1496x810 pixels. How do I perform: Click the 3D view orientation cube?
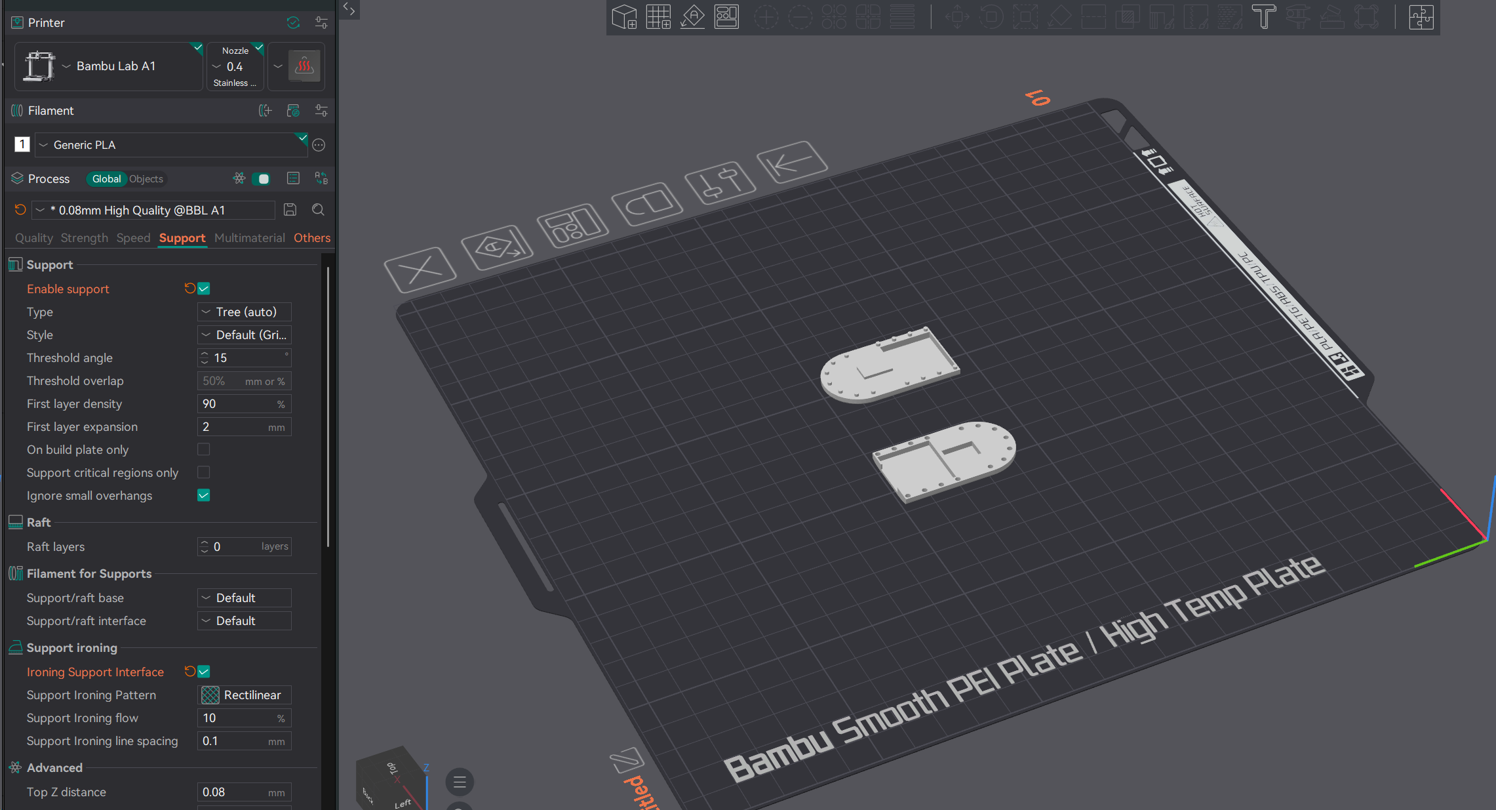pyautogui.click(x=392, y=779)
